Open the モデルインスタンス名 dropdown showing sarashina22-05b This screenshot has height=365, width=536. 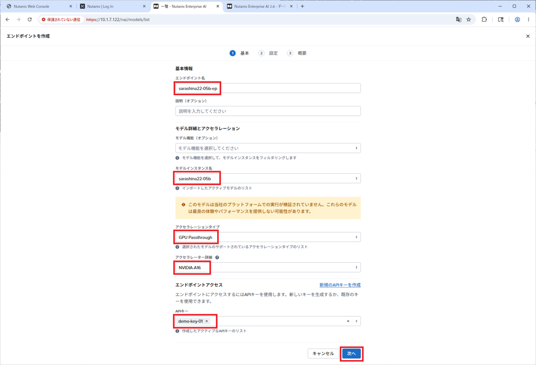pos(268,178)
